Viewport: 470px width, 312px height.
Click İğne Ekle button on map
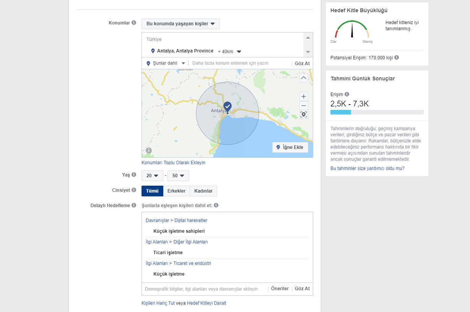290,147
